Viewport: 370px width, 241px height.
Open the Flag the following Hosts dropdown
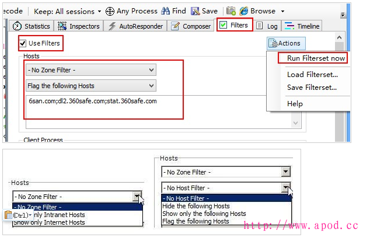coord(91,86)
